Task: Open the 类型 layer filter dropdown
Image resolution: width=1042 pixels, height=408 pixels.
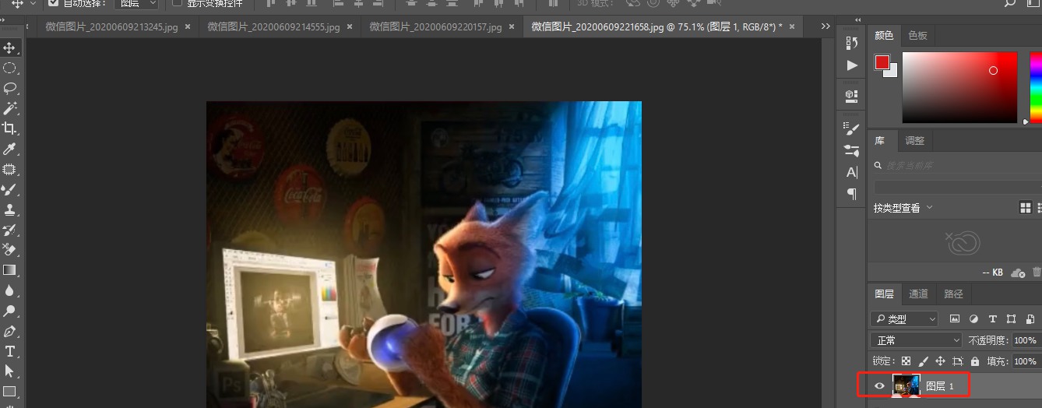Action: [x=905, y=318]
